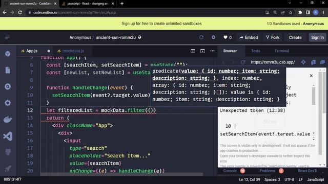Screen dimensions: 328x184
Task: Change indentation via Spaces: 2
Action: point(272,179)
